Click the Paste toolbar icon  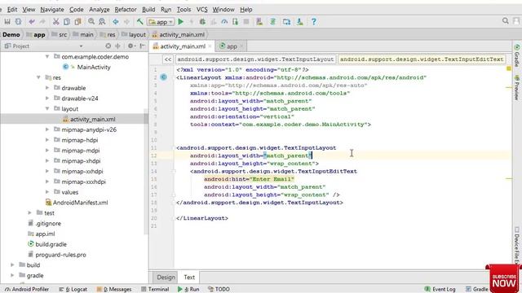78,22
